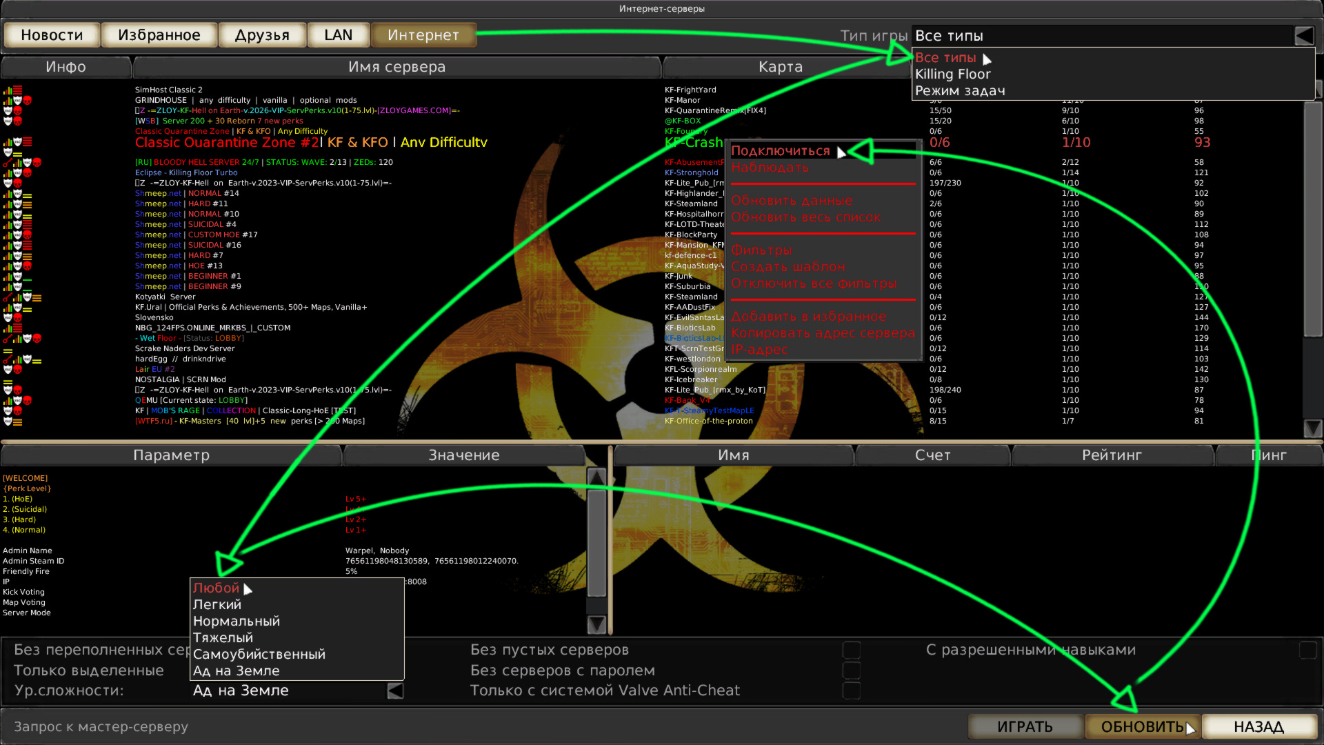1324x745 pixels.
Task: Click VAC shield icon on GRINDHOUSE server row
Action: 18,101
